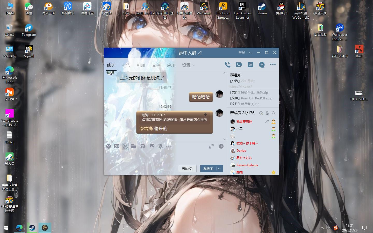Switch to the 文件 tab
The width and height of the screenshot is (373, 233).
[156, 65]
